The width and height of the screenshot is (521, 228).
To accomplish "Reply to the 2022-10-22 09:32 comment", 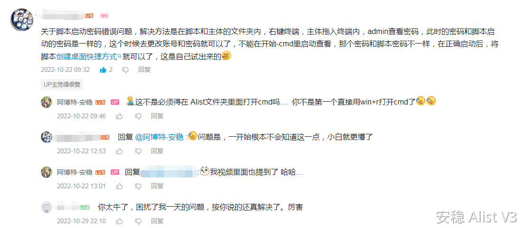I will point(144,70).
